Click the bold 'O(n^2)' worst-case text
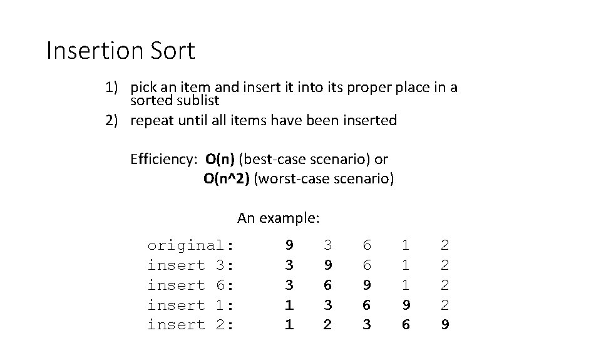This screenshot has height=338, width=601. 227,180
